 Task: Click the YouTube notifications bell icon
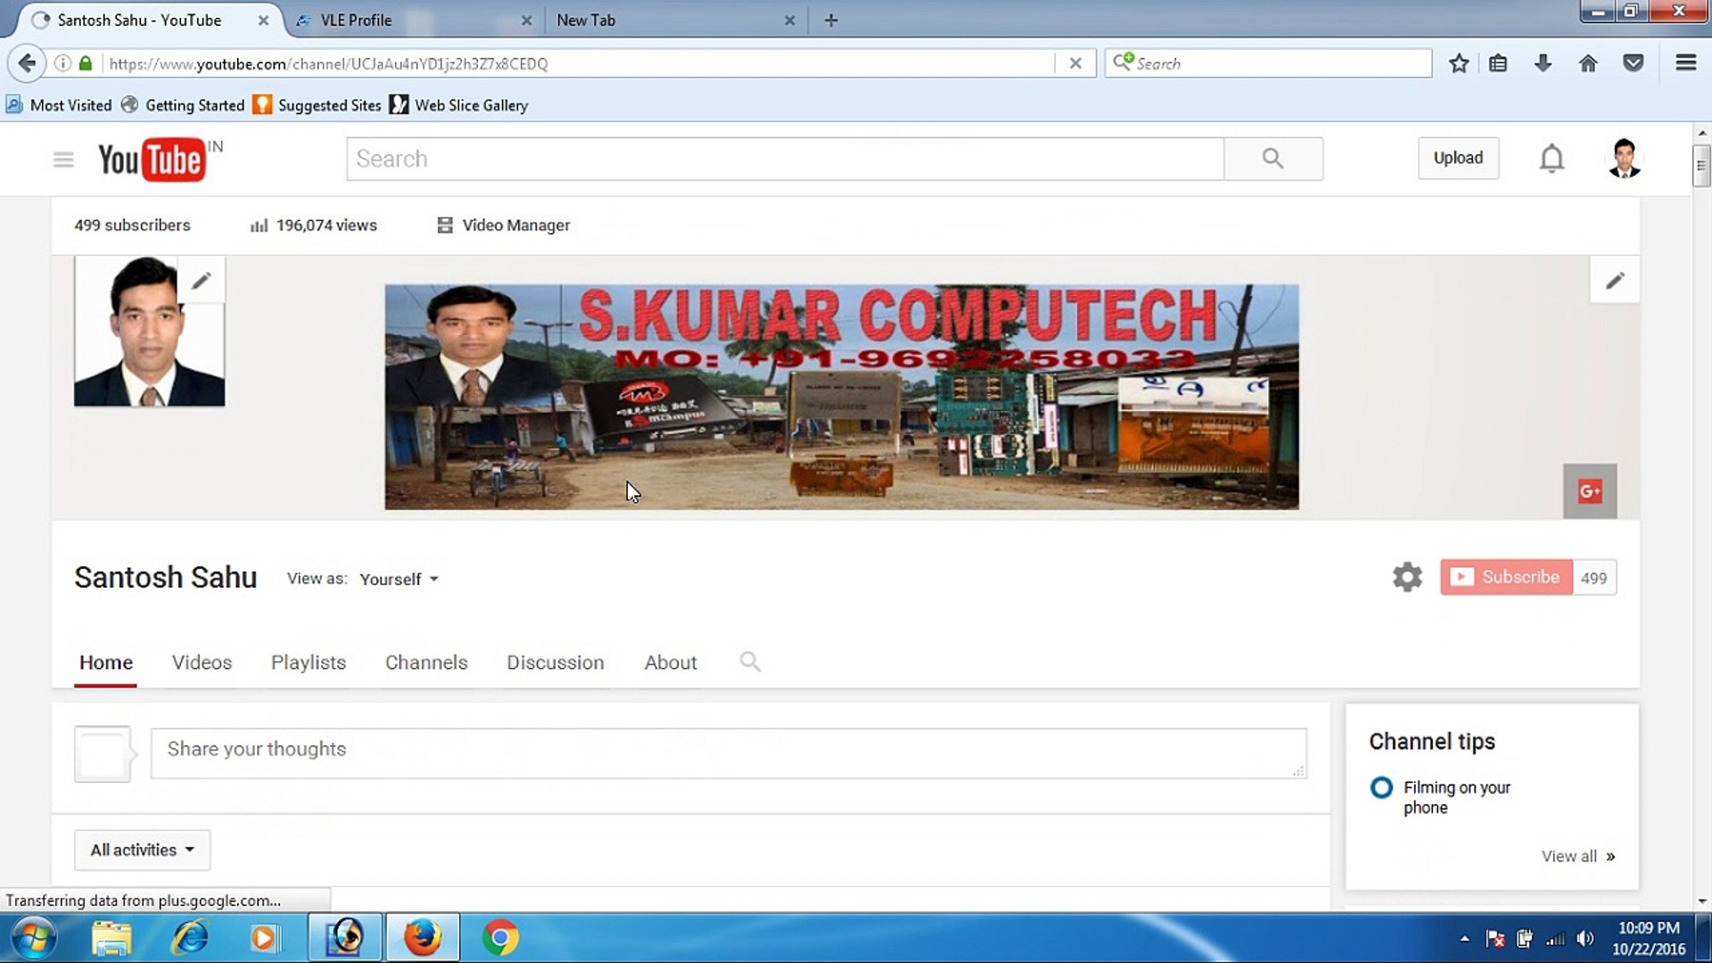tap(1551, 159)
